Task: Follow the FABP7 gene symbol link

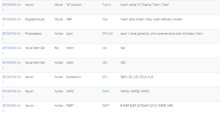Action: (106, 106)
